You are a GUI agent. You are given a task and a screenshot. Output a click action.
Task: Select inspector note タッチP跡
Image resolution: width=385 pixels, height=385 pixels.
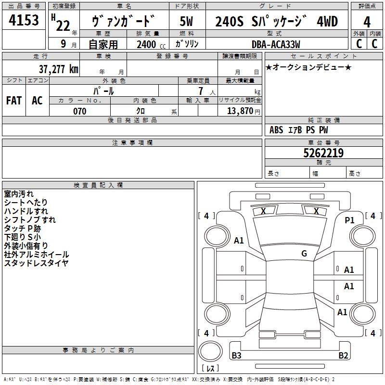pyautogui.click(x=22, y=228)
